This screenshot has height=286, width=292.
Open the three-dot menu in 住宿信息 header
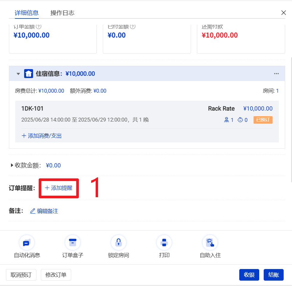point(276,74)
